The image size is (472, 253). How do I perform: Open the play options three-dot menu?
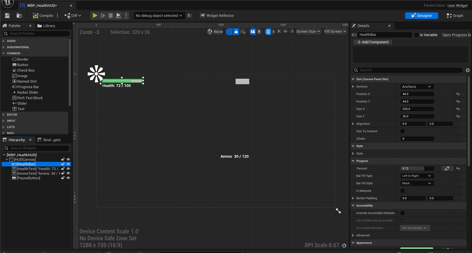[126, 16]
